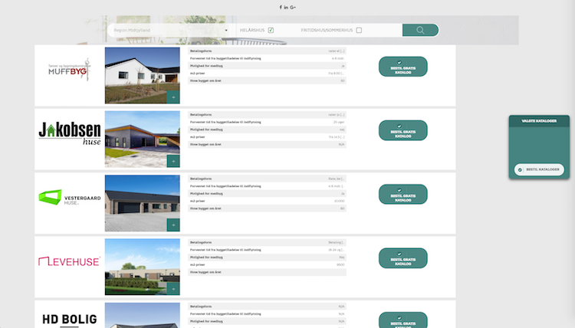The width and height of the screenshot is (575, 328).
Task: Click the Levehuse logo
Action: tap(70, 262)
